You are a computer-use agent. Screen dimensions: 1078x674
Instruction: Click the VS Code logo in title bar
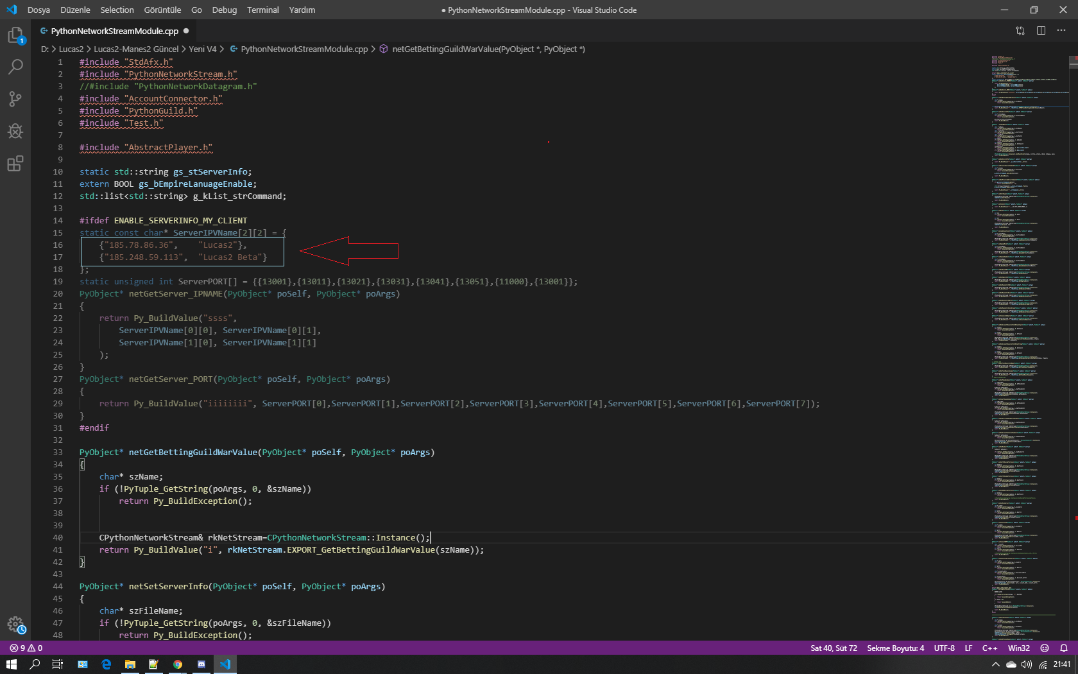12,10
